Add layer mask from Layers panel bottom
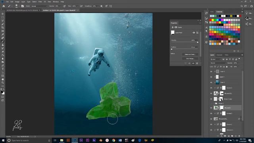The image size is (254, 143). click(x=225, y=136)
